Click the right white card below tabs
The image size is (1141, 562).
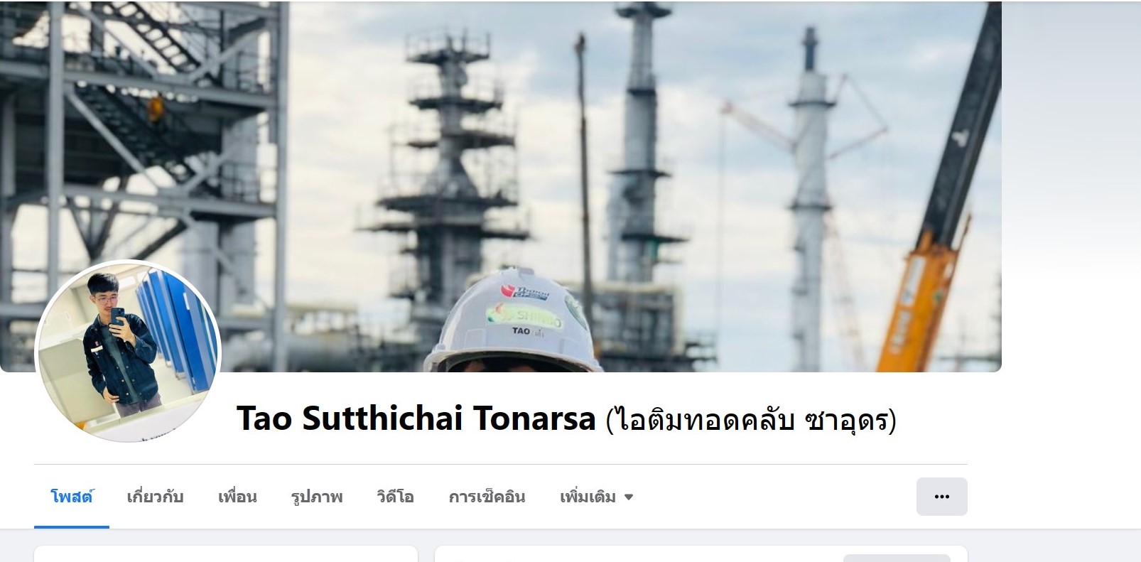pos(701,554)
